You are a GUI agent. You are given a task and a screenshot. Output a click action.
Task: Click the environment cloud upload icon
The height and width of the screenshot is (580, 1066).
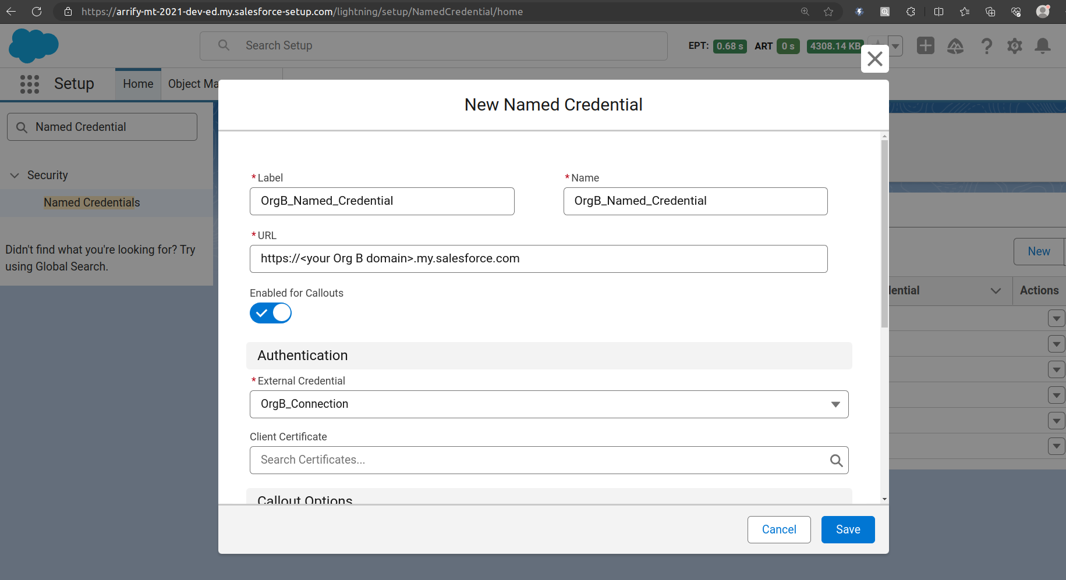tap(957, 46)
